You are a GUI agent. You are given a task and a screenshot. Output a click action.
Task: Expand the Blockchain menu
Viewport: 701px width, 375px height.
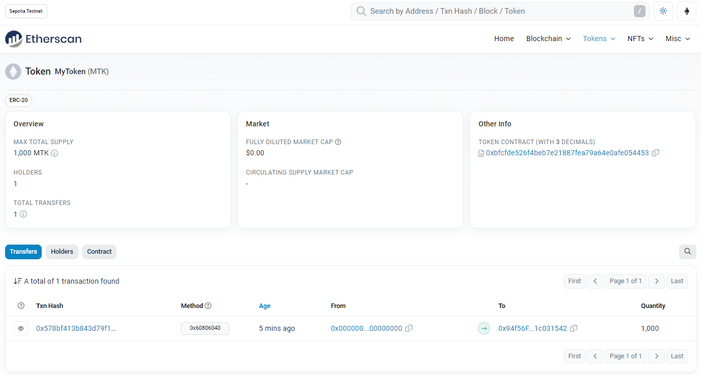tap(548, 39)
